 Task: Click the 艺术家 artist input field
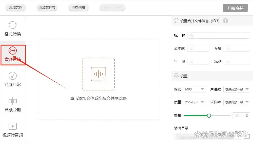(198, 48)
